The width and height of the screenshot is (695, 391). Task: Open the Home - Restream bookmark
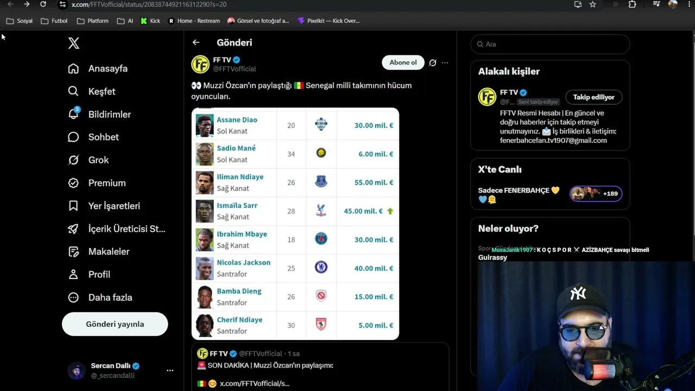[194, 21]
